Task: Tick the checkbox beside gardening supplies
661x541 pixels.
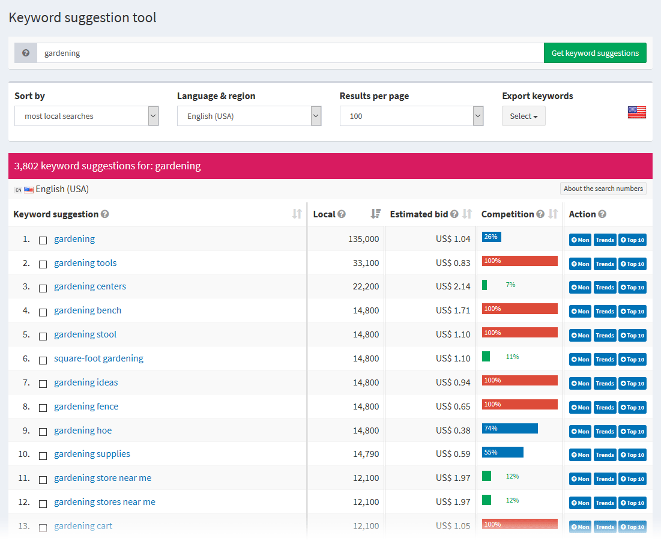Action: [43, 456]
